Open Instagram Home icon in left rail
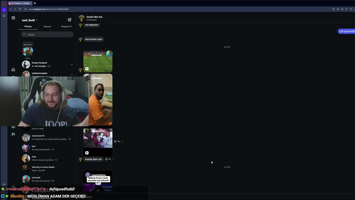 (13, 70)
